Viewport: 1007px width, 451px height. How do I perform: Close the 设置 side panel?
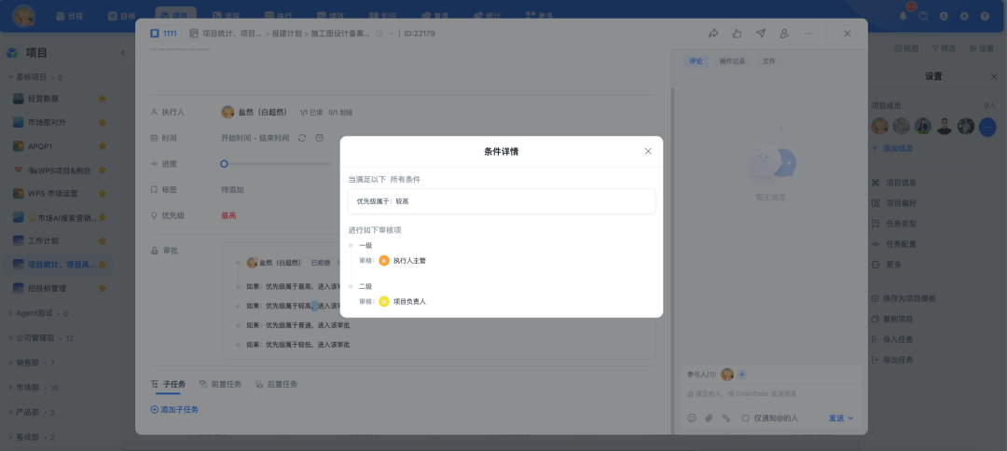coord(994,76)
